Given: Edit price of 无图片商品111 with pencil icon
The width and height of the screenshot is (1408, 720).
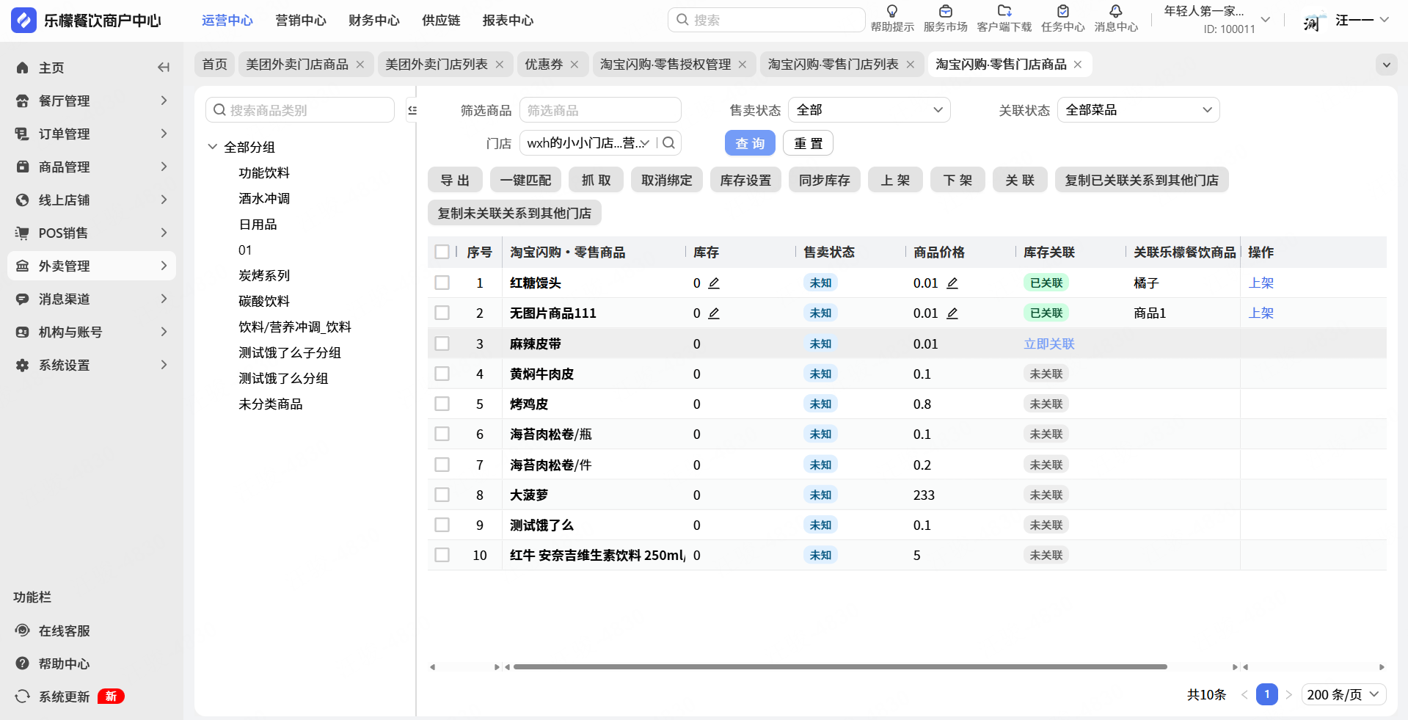Looking at the screenshot, I should (x=952, y=313).
